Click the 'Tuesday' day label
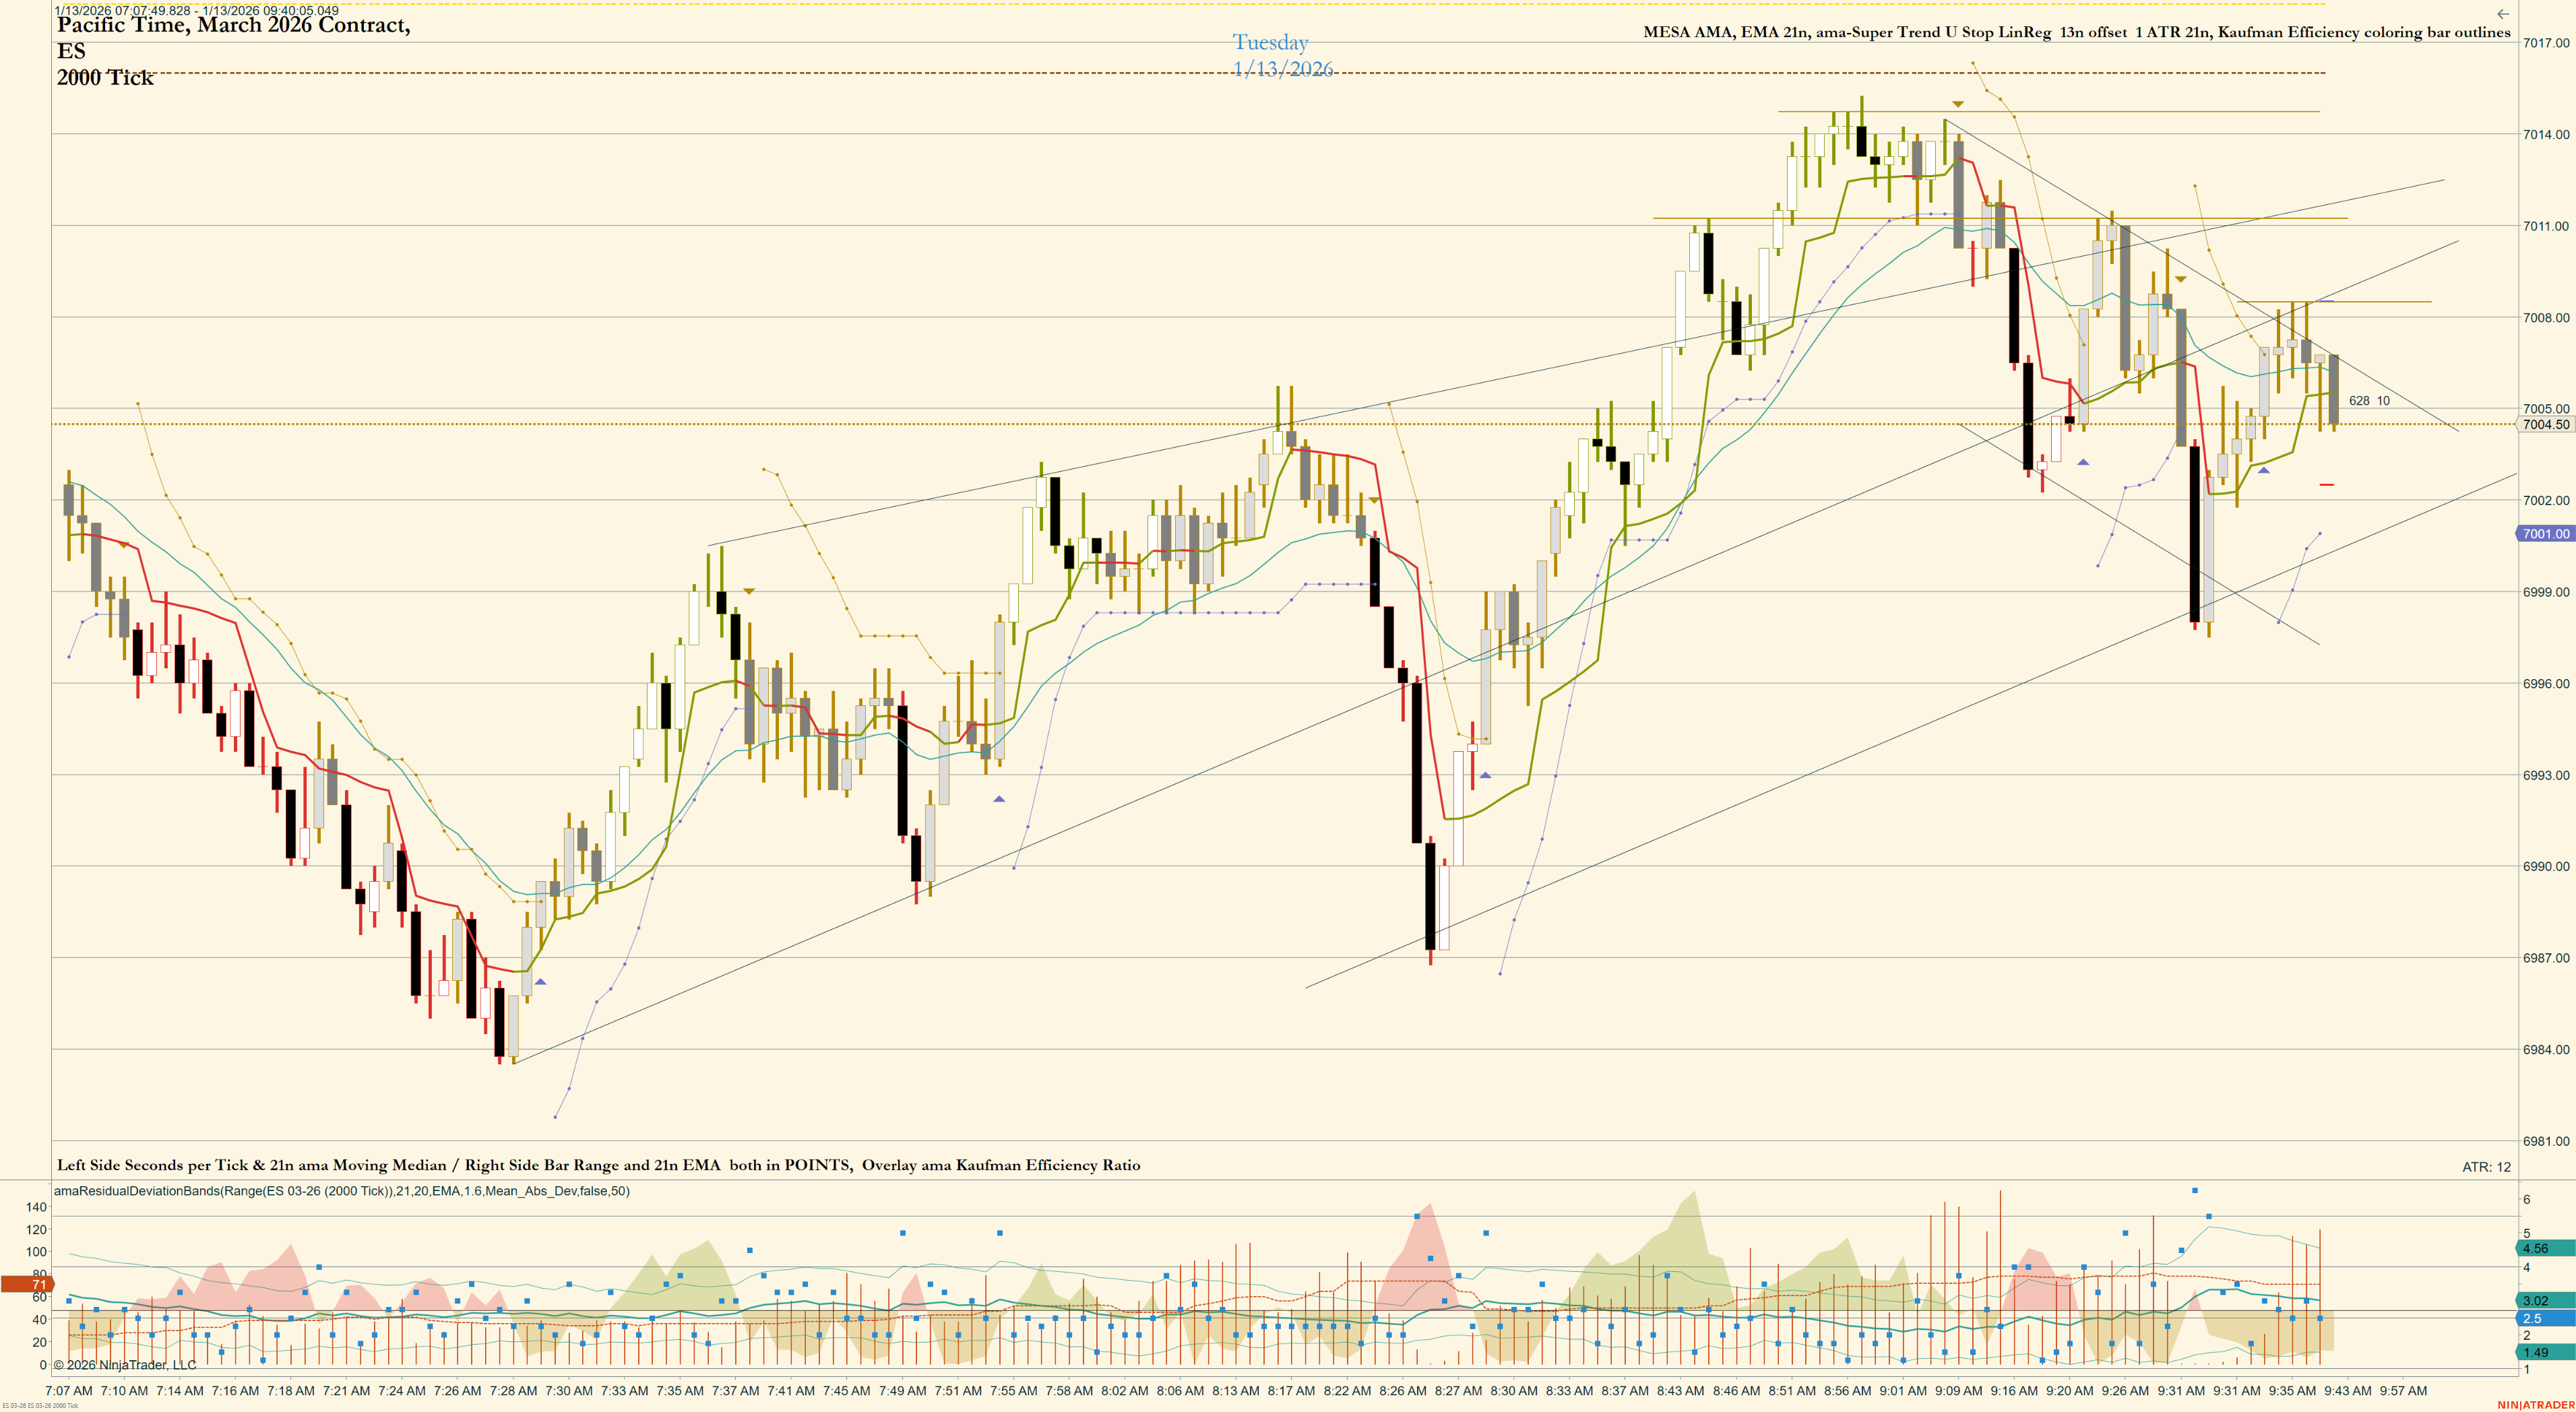This screenshot has width=2576, height=1412. (1270, 42)
